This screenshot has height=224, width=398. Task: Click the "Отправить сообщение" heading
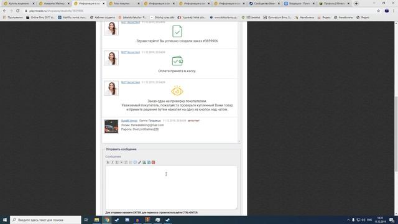click(121, 149)
